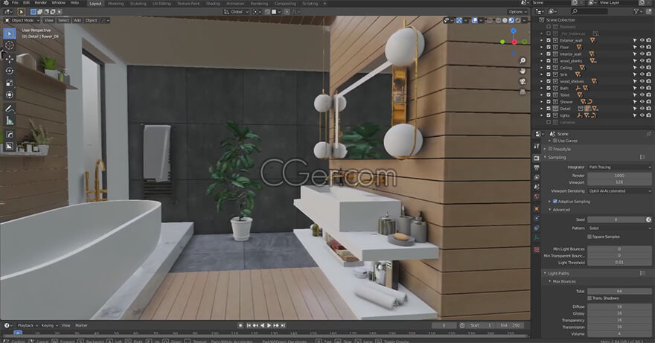
Task: Select the Move tool
Action: pyautogui.click(x=9, y=59)
